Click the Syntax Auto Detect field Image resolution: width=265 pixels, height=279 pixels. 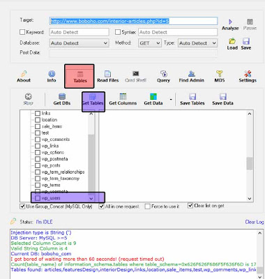[178, 32]
